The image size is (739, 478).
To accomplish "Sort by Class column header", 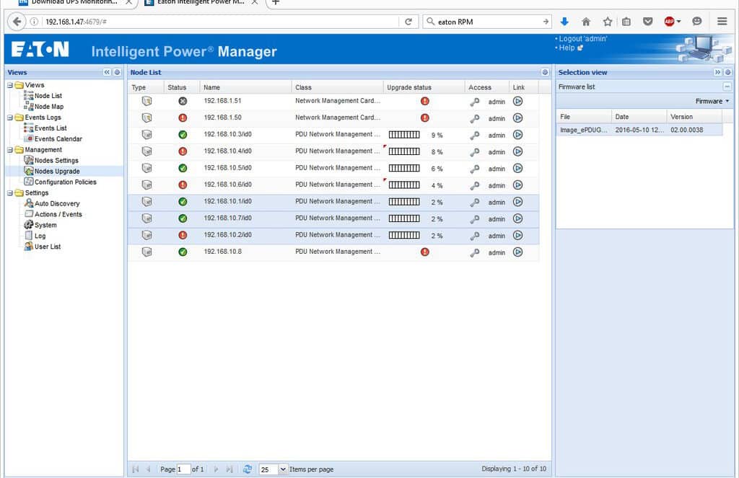I will point(338,87).
